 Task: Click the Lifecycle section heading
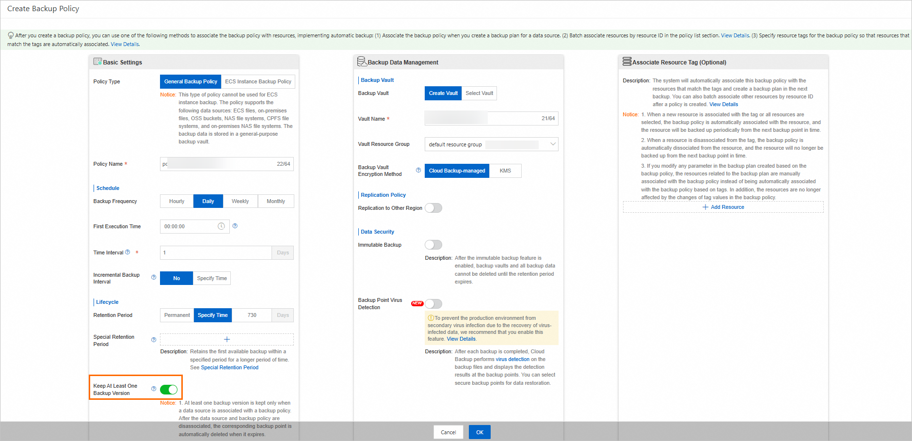[107, 302]
